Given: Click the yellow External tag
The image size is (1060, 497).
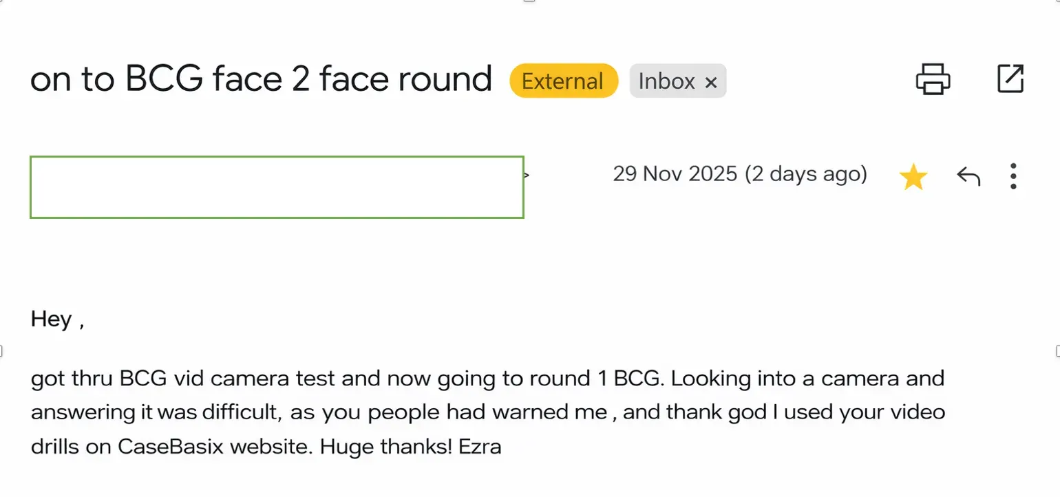Looking at the screenshot, I should [x=563, y=81].
